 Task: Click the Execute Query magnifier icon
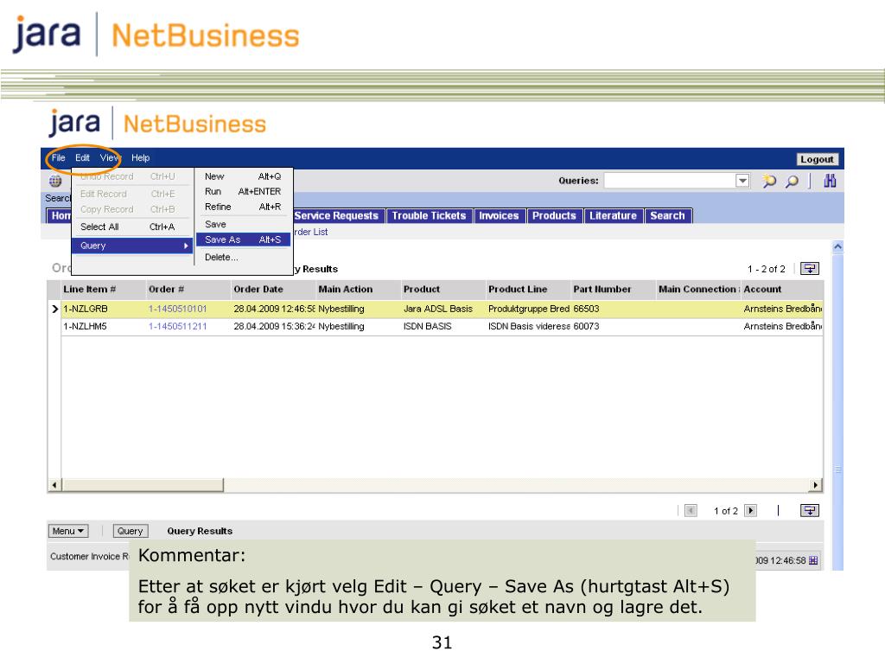[793, 182]
